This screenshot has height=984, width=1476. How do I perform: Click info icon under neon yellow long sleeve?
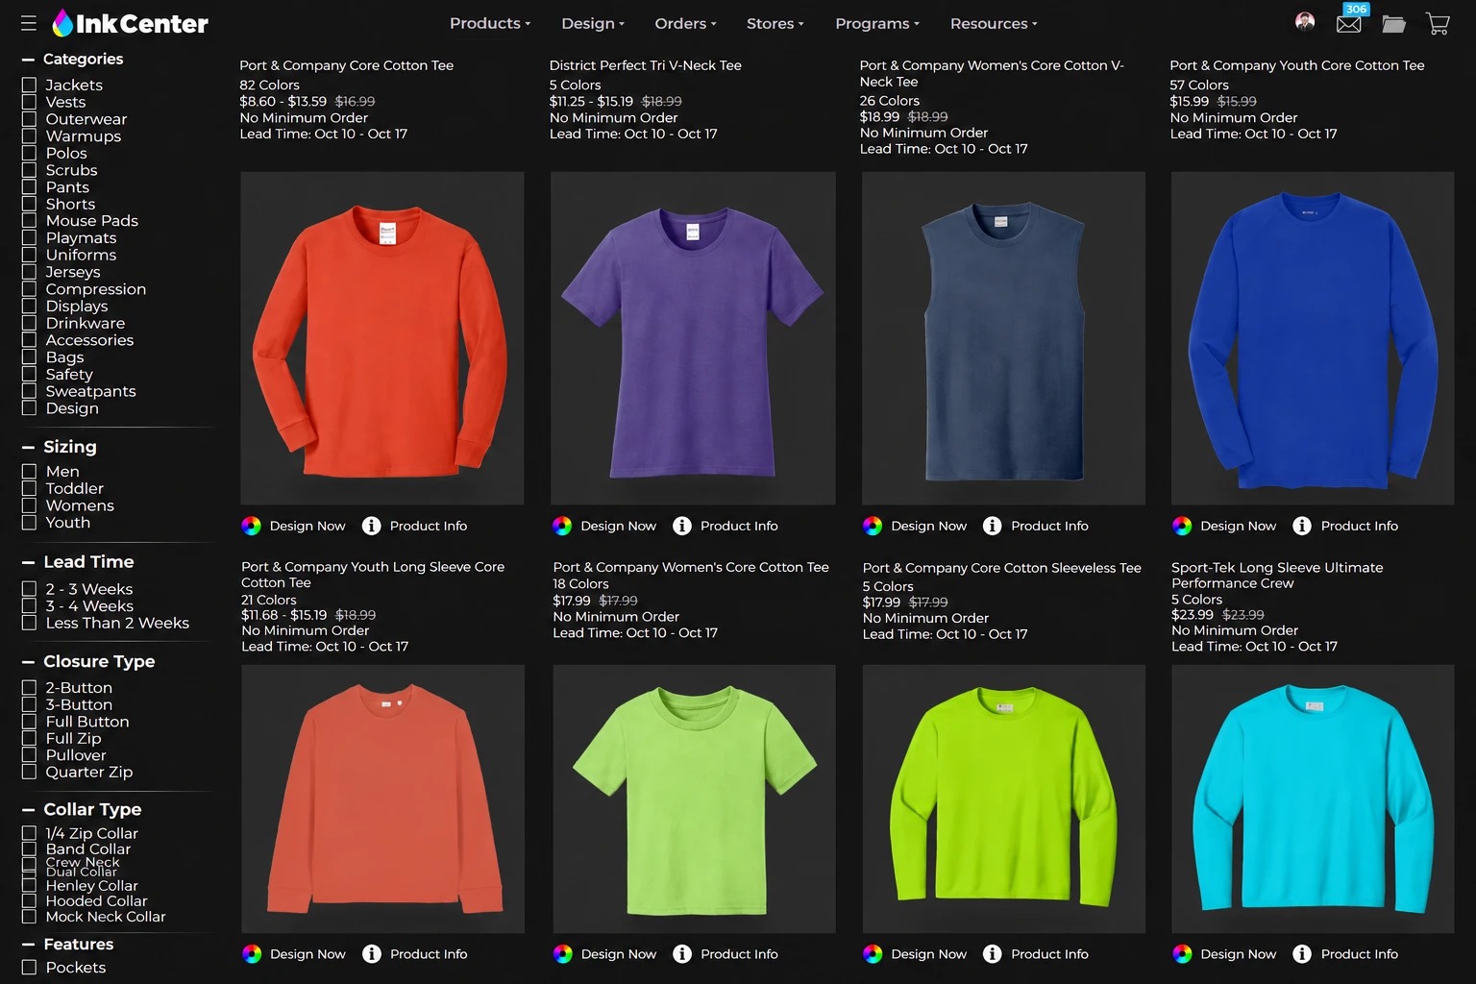(x=993, y=953)
